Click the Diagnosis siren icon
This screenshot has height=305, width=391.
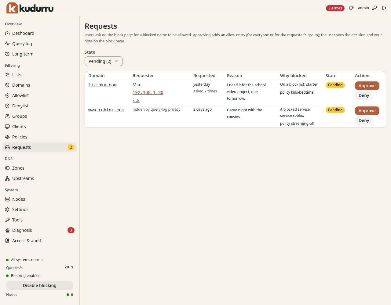[7, 230]
